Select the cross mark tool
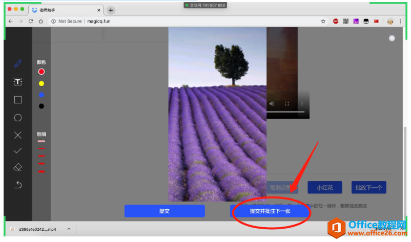Viewport: 411px width, 242px height. 18,135
